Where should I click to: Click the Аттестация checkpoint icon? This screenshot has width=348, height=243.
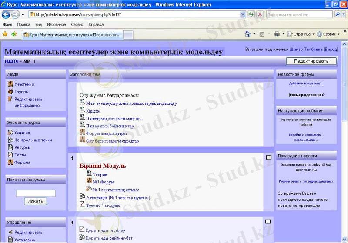[82, 196]
